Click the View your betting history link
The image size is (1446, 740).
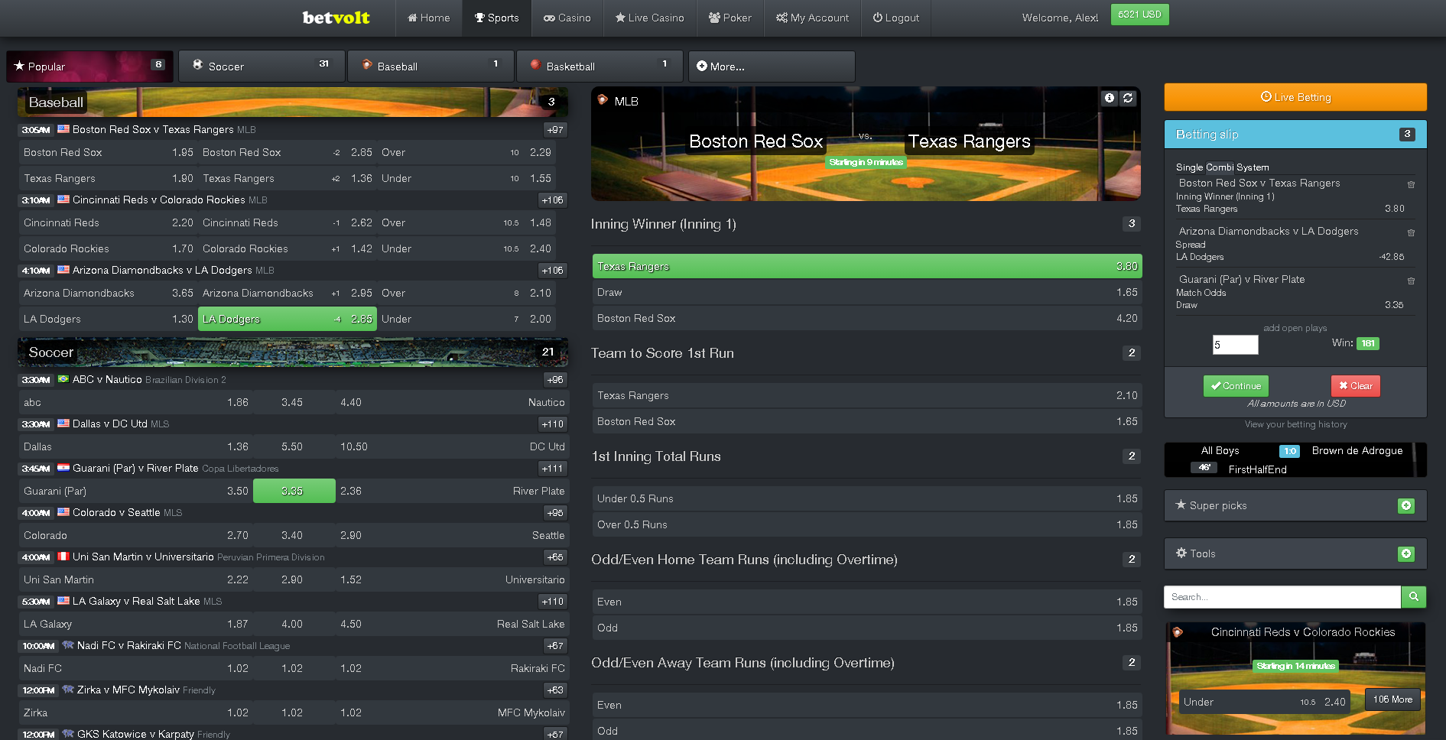pyautogui.click(x=1295, y=424)
